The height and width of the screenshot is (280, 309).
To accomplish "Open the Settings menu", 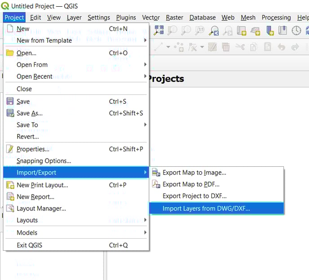I will point(99,18).
